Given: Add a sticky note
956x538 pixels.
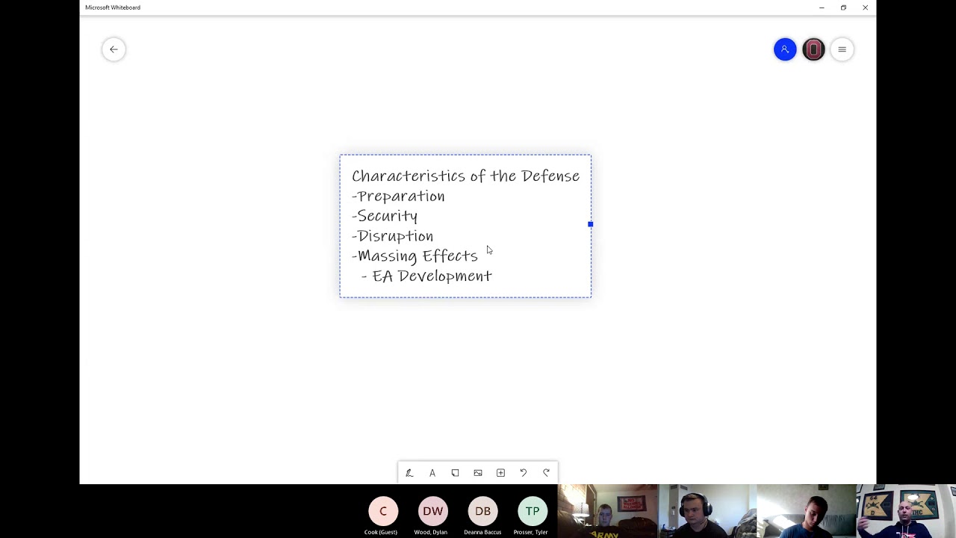Looking at the screenshot, I should (455, 473).
